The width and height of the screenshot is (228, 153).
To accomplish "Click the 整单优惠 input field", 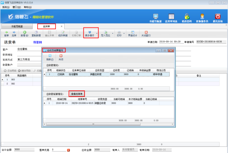I will pos(59,150).
